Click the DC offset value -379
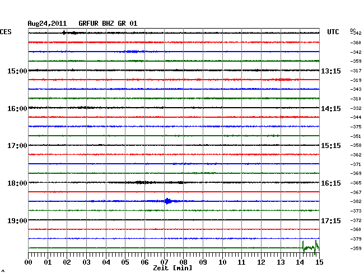 [x=356, y=239]
